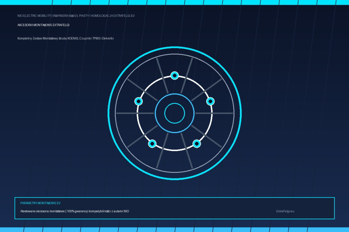Click the horizontal left wheel spoke

[x=135, y=113]
